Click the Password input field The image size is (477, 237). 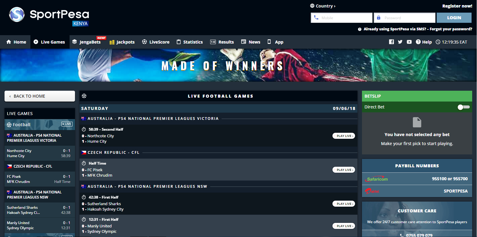[404, 18]
